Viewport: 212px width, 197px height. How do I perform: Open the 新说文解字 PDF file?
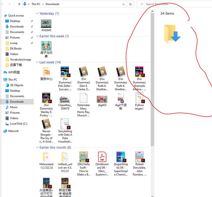tap(65, 187)
